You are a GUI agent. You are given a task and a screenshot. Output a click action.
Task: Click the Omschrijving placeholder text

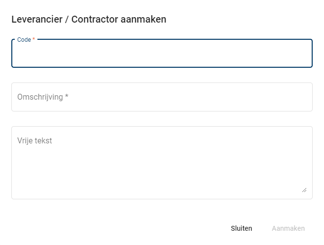click(x=40, y=97)
